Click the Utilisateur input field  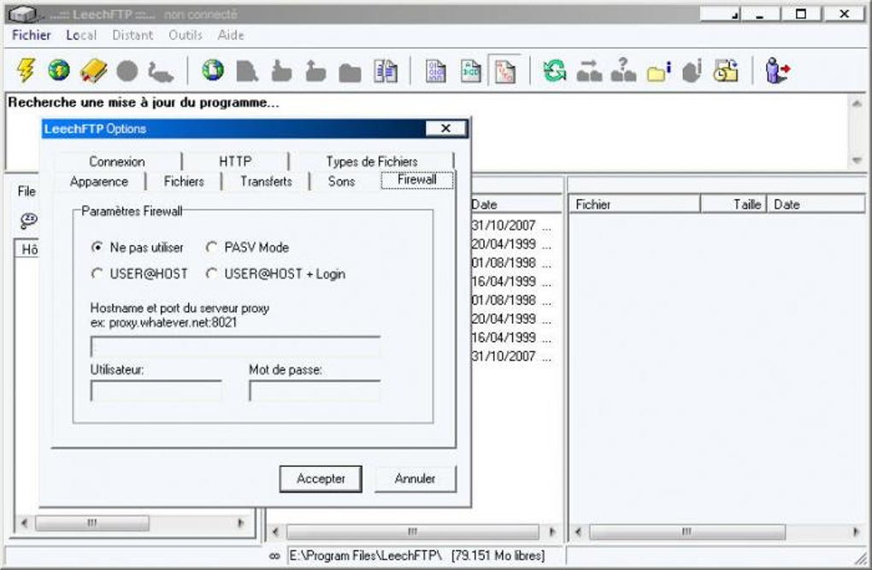tap(156, 391)
